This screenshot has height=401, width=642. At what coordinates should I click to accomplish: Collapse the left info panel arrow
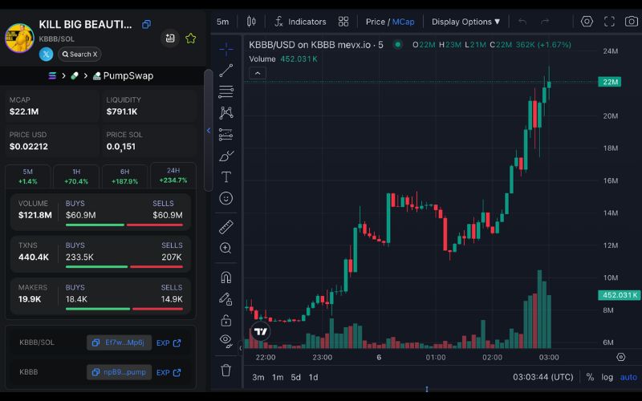tap(209, 131)
